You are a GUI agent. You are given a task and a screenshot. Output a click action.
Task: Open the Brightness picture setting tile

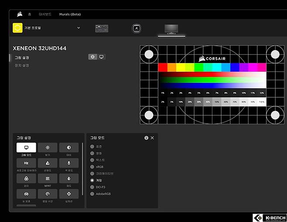48,148
